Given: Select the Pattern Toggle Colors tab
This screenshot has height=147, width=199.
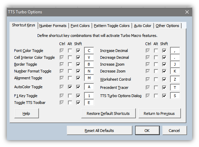Looking at the screenshot, I should pos(112,26).
